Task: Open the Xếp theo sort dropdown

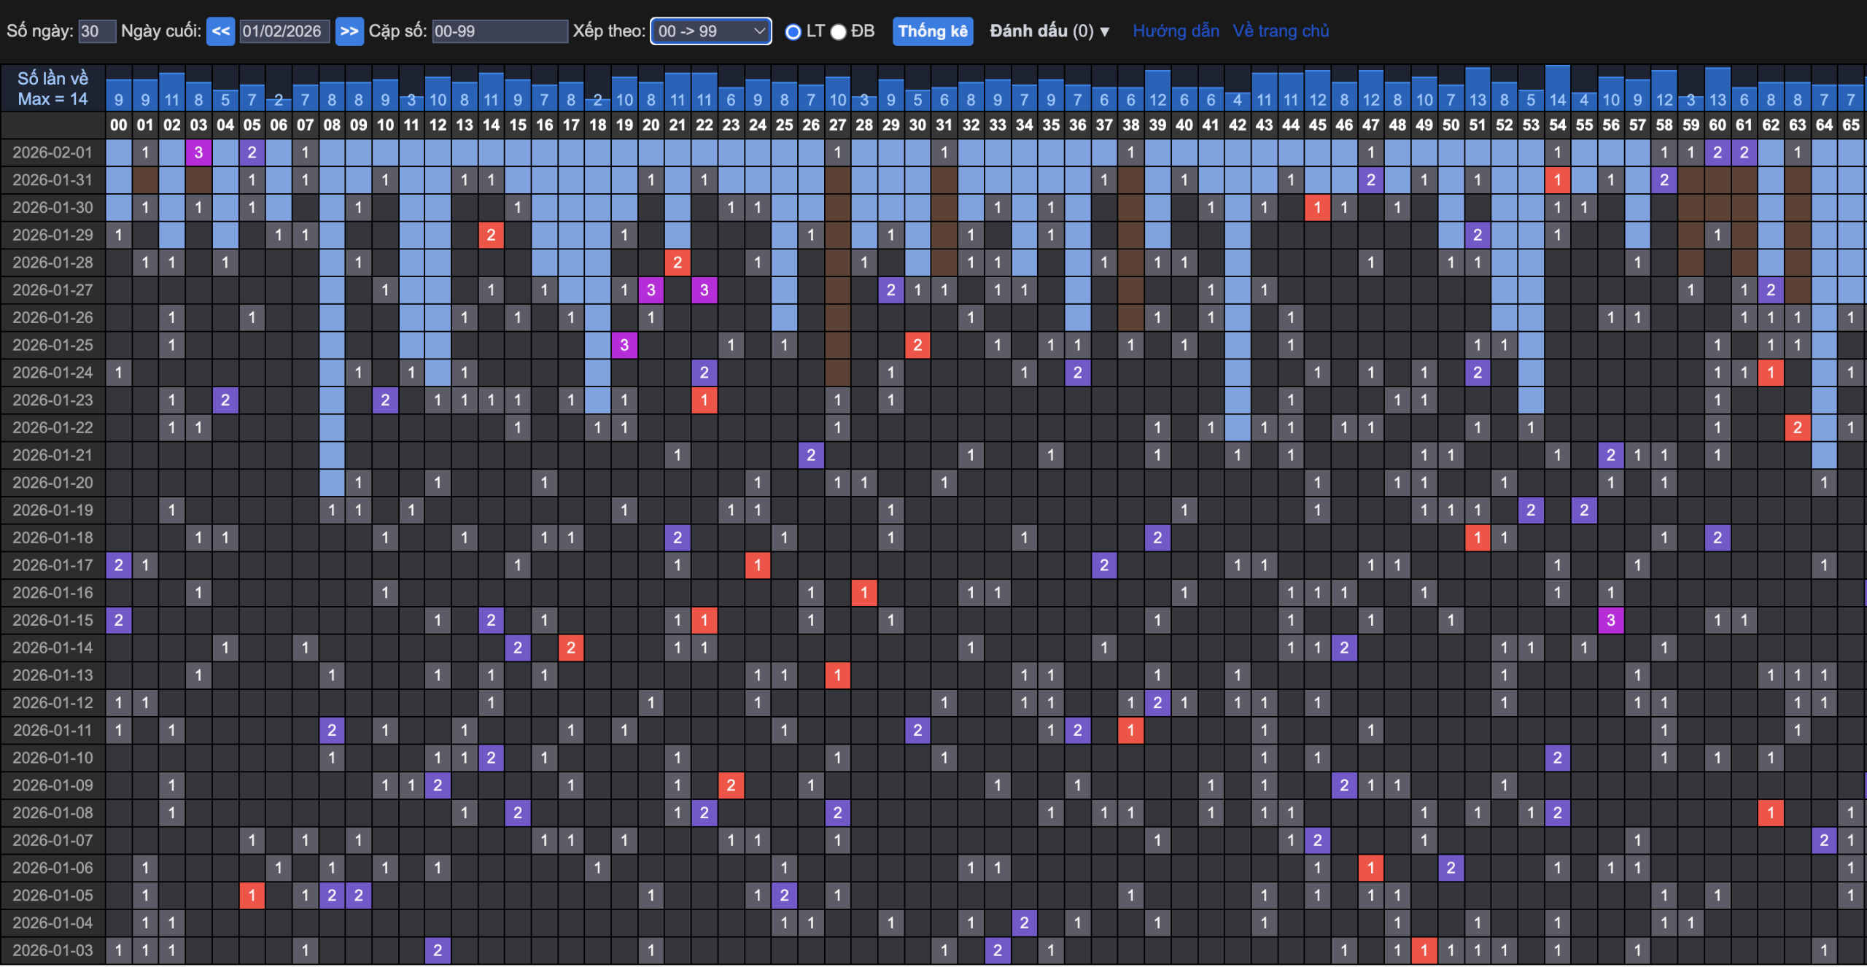Action: click(x=710, y=31)
